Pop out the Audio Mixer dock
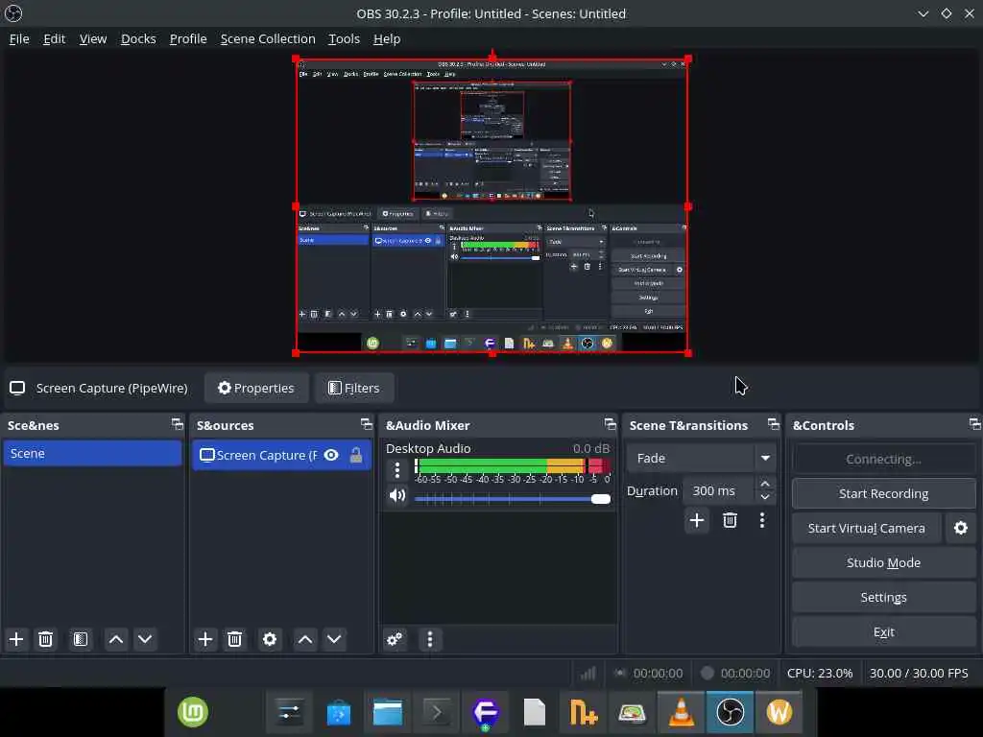The width and height of the screenshot is (983, 737). pyautogui.click(x=610, y=424)
